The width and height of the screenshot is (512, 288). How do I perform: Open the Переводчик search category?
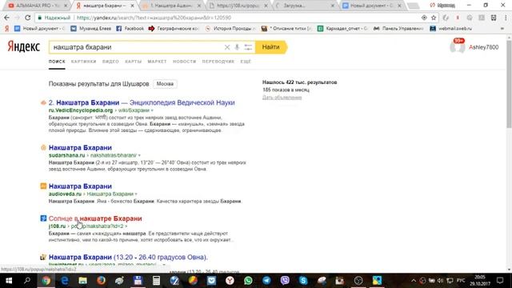(218, 62)
